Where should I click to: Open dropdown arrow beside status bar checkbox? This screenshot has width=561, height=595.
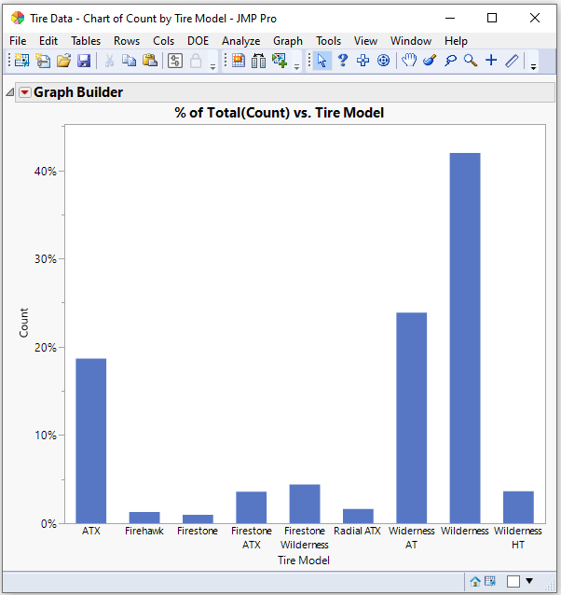(529, 581)
